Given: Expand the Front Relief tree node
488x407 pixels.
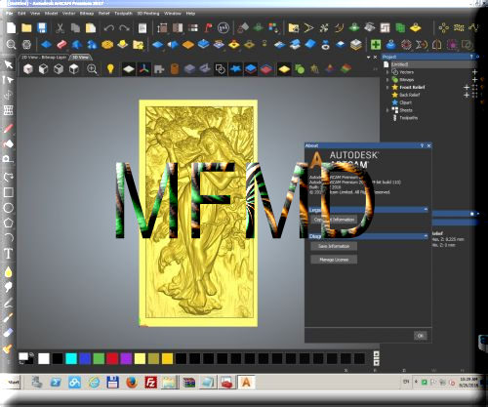Looking at the screenshot, I should point(387,87).
